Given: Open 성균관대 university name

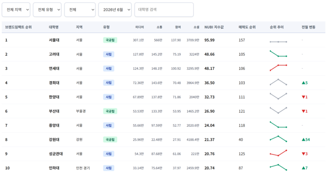Looking at the screenshot, I should point(56,154).
